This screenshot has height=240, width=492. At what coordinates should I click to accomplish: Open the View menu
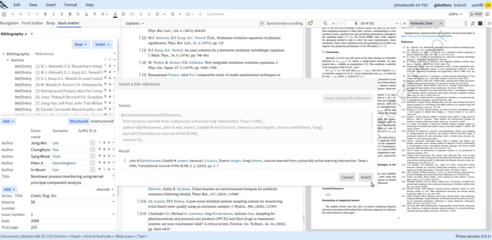pos(33,5)
